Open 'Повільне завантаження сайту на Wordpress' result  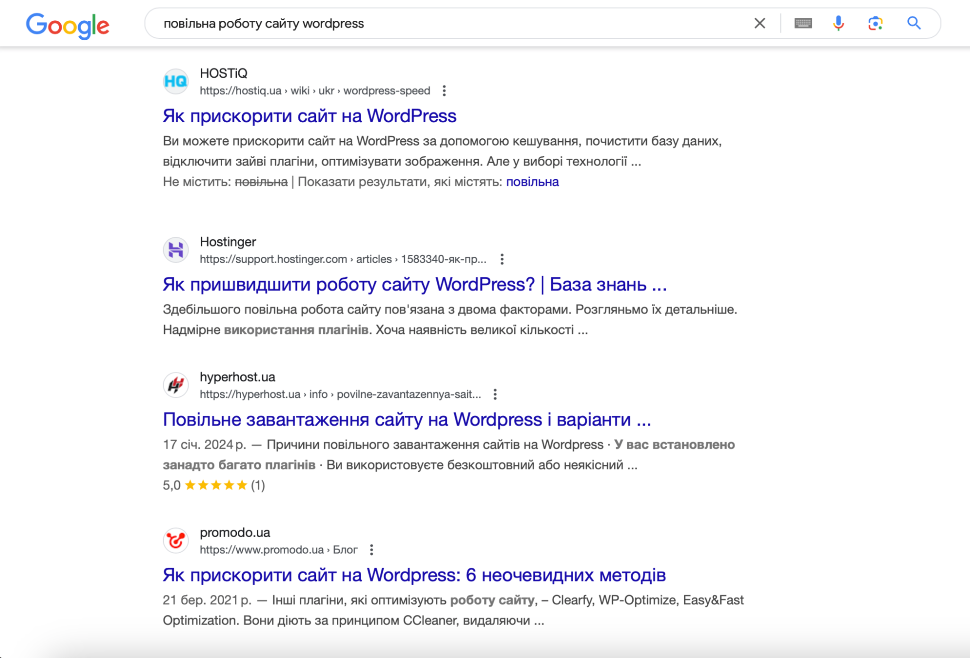coord(407,419)
